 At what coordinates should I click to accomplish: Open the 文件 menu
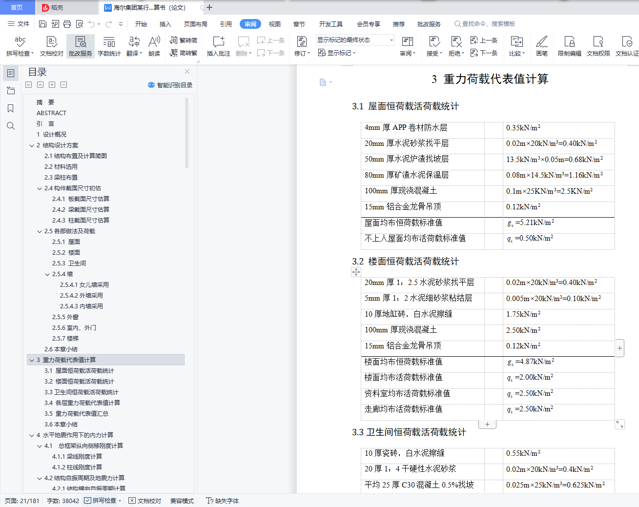pyautogui.click(x=19, y=24)
